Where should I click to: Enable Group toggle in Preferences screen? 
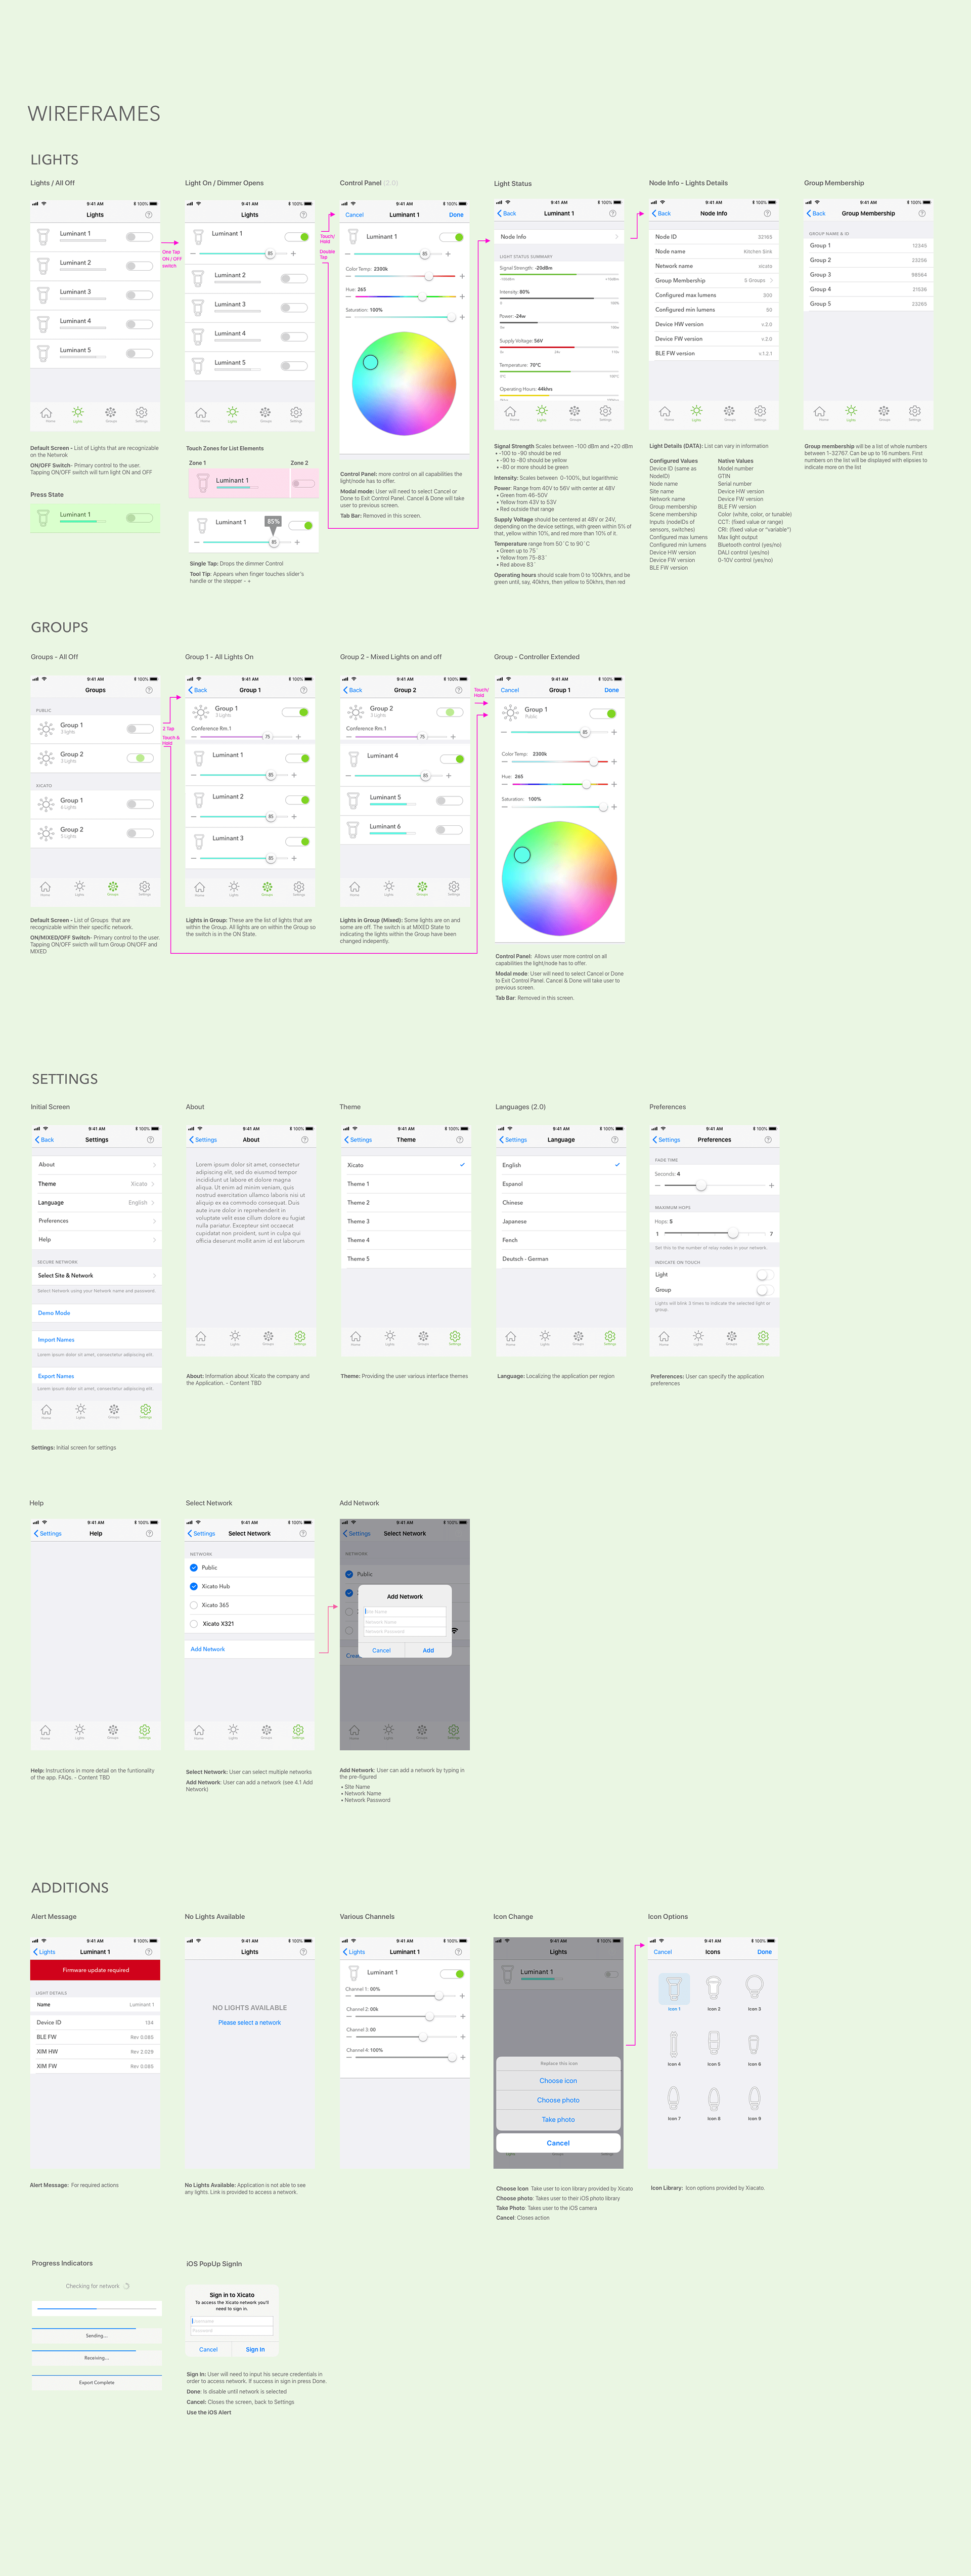pos(764,1290)
